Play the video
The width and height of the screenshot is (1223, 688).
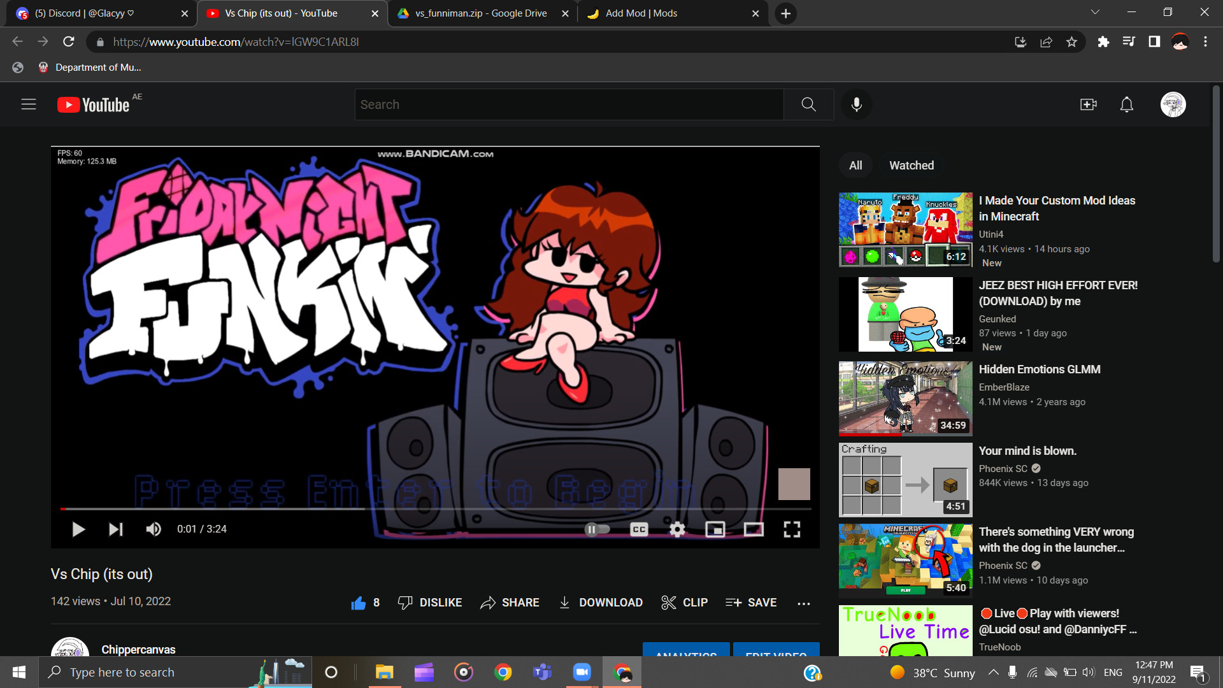[78, 529]
